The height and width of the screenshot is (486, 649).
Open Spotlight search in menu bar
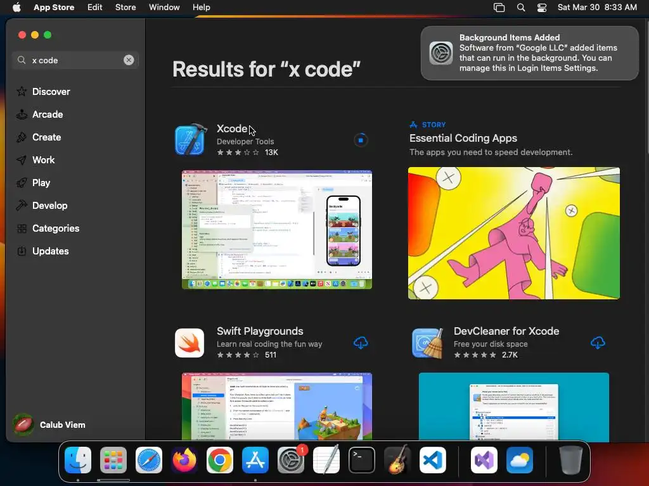click(521, 8)
